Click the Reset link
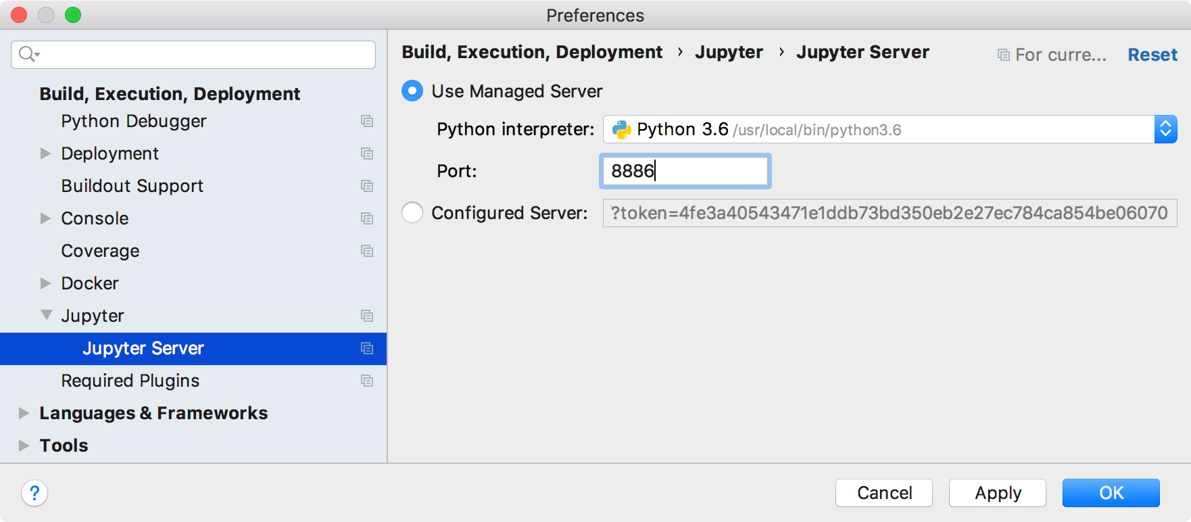The height and width of the screenshot is (522, 1191). [1152, 55]
